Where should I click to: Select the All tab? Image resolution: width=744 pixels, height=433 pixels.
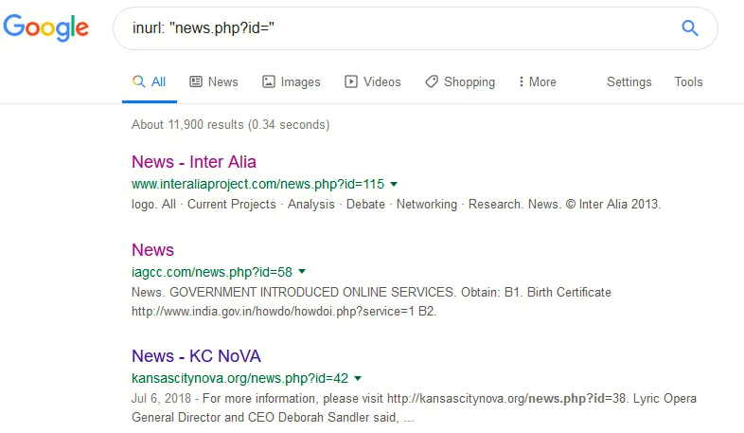click(x=150, y=81)
